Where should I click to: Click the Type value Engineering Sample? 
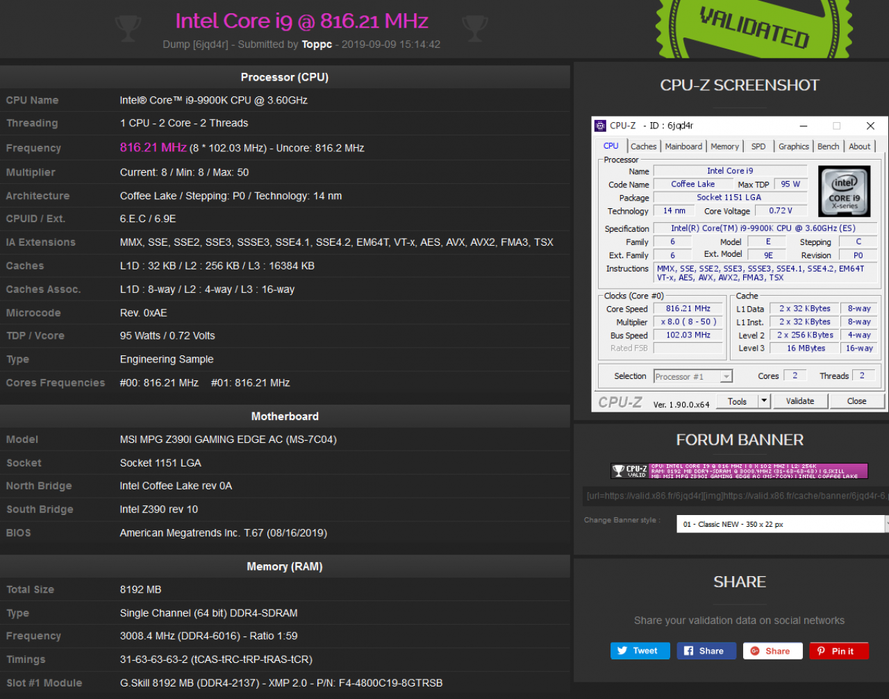[167, 360]
